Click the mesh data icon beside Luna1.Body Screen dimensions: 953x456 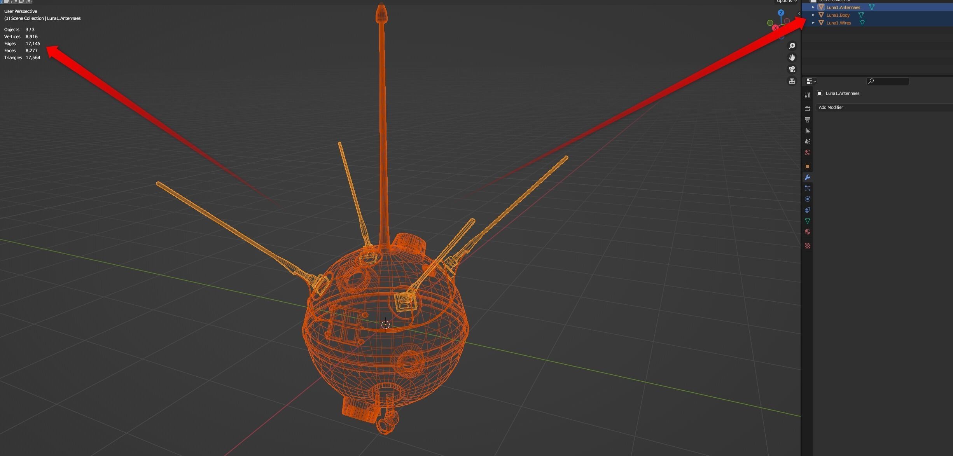click(x=861, y=15)
